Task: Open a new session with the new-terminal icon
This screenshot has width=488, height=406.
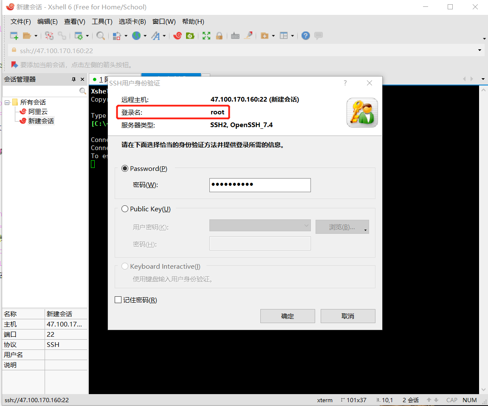Action: (x=13, y=35)
